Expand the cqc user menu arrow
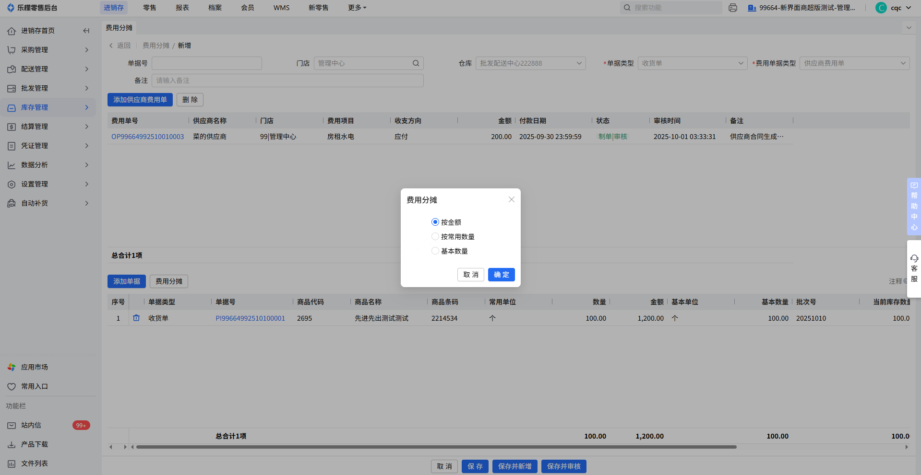 (909, 8)
